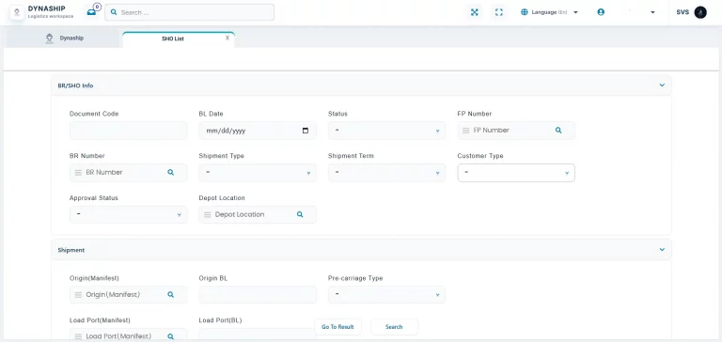Toggle the fullscreen icon in header
Viewport: 722px width, 342px height.
click(498, 12)
